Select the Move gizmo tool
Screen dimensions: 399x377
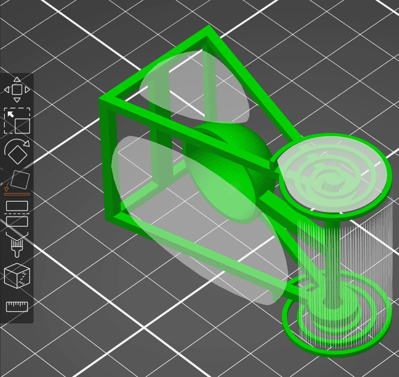(17, 90)
